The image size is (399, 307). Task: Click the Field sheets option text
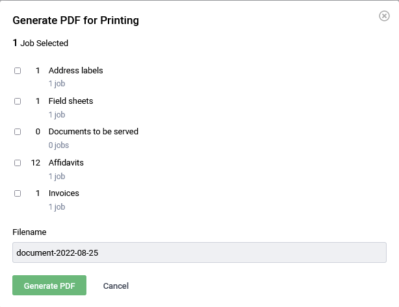point(71,101)
